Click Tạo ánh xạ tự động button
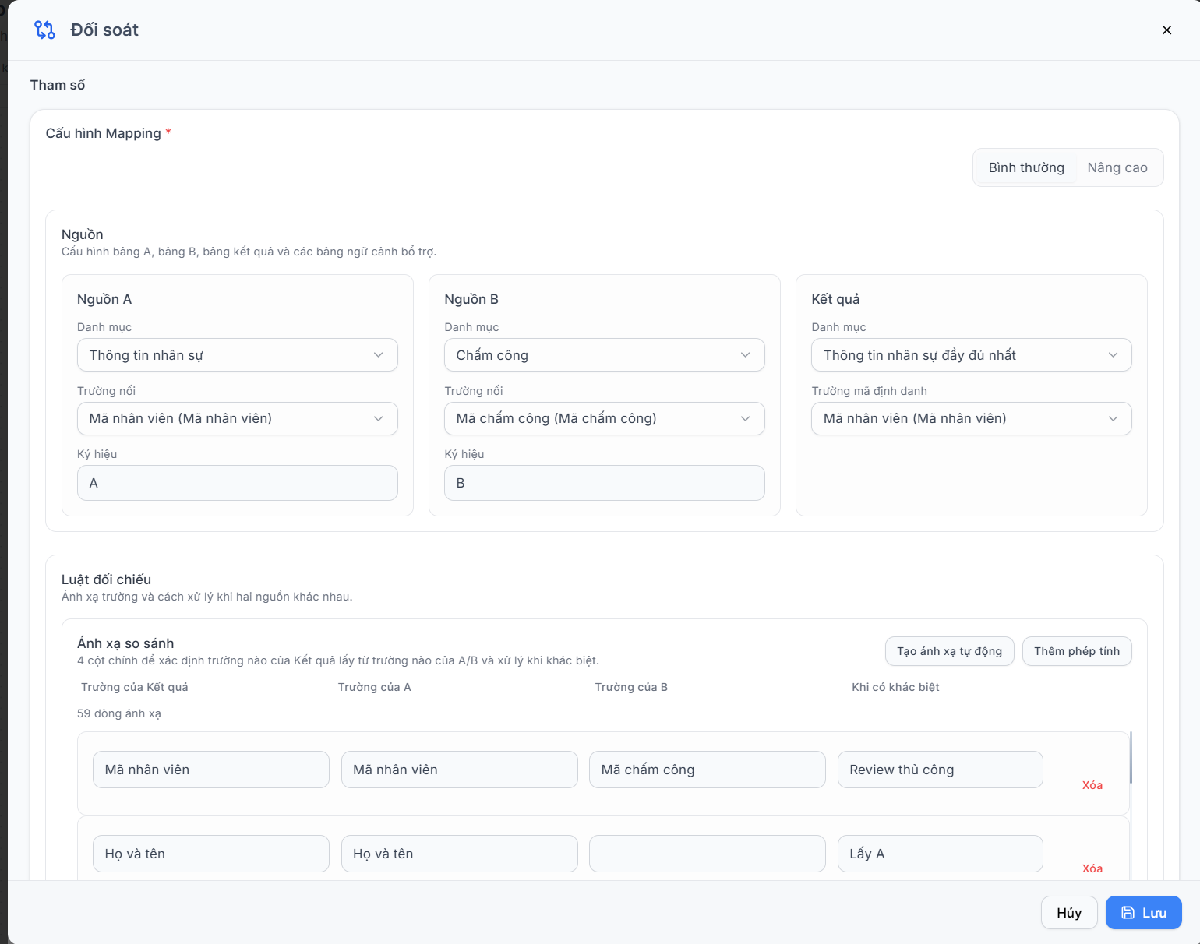The width and height of the screenshot is (1200, 944). tap(949, 651)
